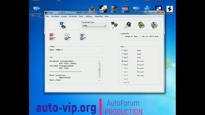Open black-and-white photo desktop icon
This screenshot has height=115, width=205.
pyautogui.click(x=103, y=9)
